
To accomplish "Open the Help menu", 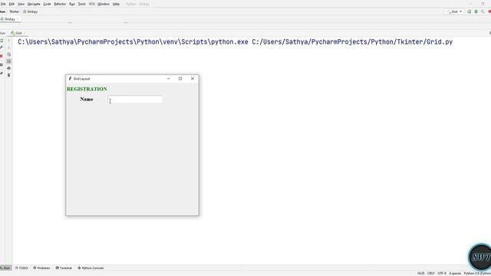I will coord(116,4).
